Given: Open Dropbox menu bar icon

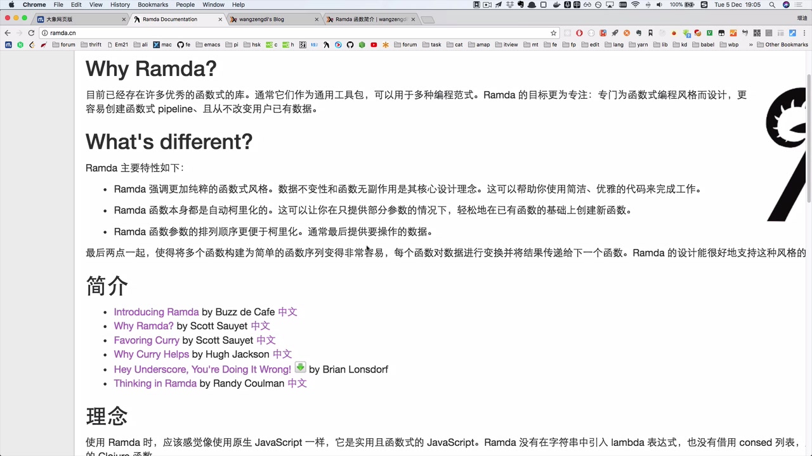Looking at the screenshot, I should [x=510, y=4].
